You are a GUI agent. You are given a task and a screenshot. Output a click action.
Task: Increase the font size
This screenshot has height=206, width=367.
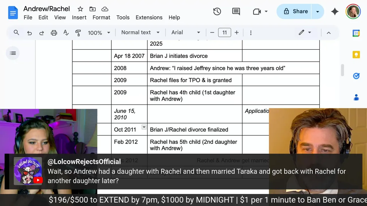(237, 33)
